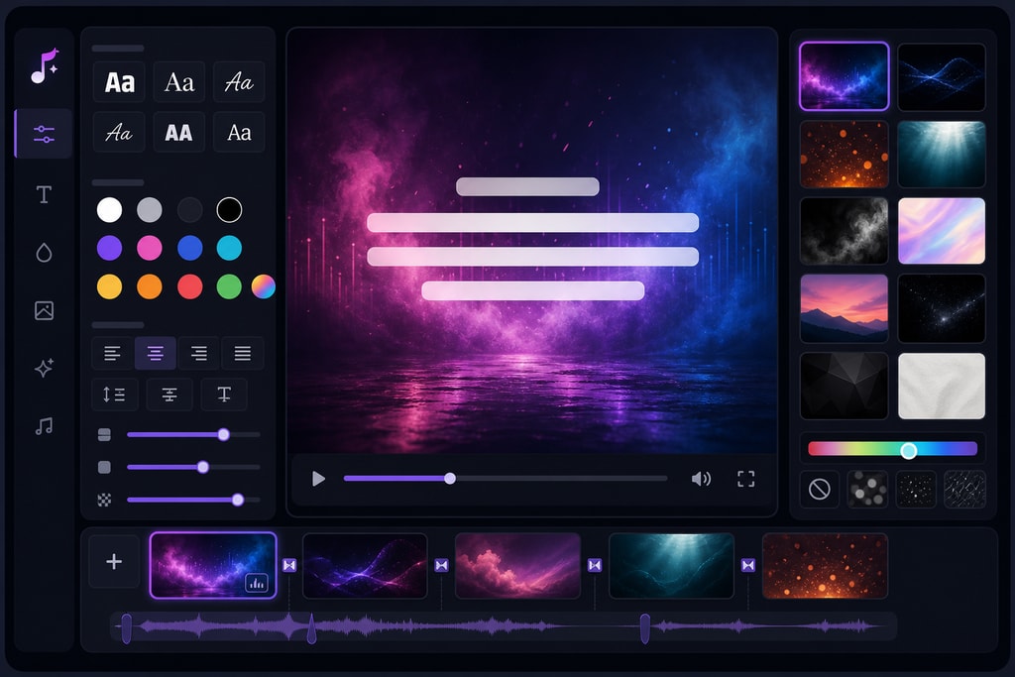Choose the light serif Aa font in second row
Image resolution: width=1015 pixels, height=677 pixels.
click(x=239, y=133)
